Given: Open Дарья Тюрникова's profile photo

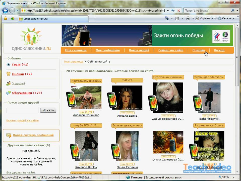Looking at the screenshot, I should coord(168,98).
